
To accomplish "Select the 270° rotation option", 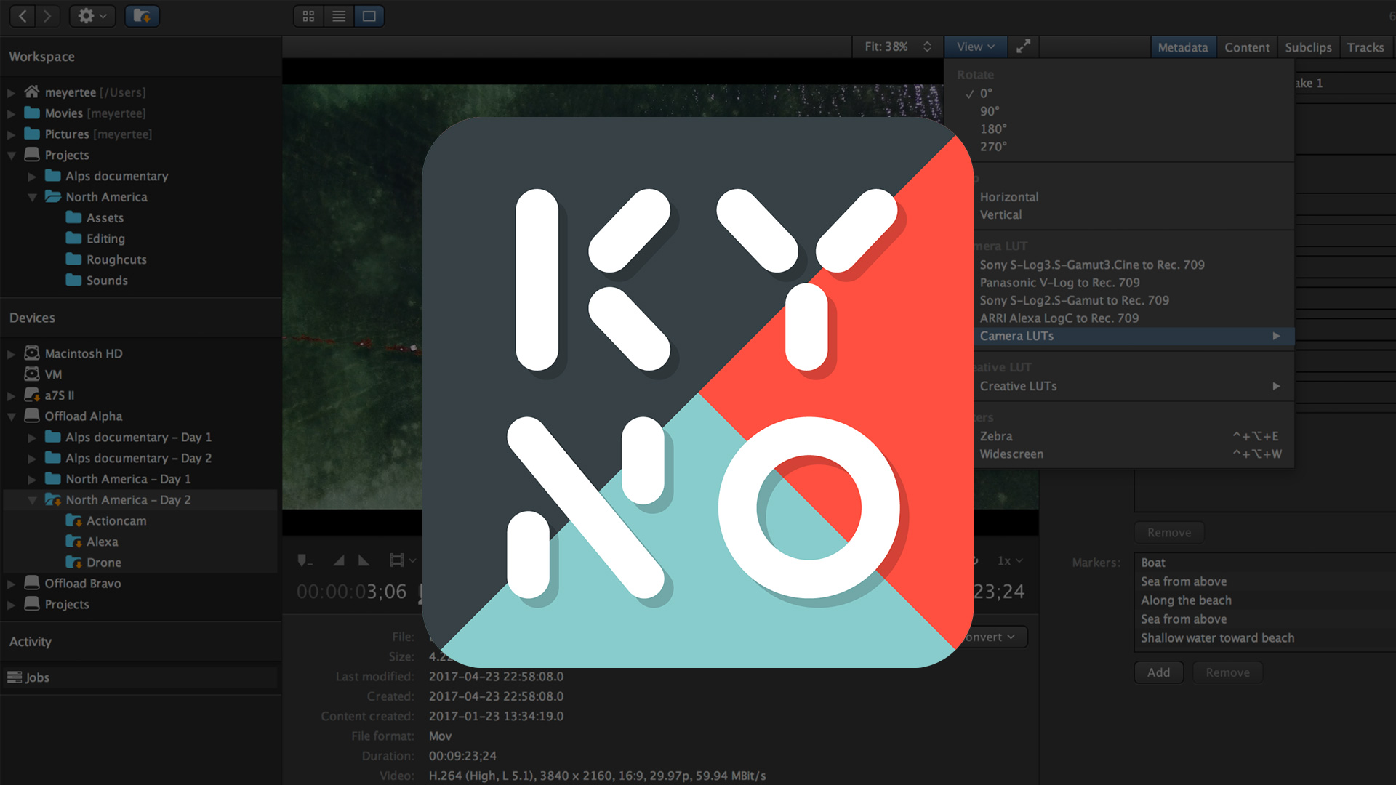I will [993, 146].
